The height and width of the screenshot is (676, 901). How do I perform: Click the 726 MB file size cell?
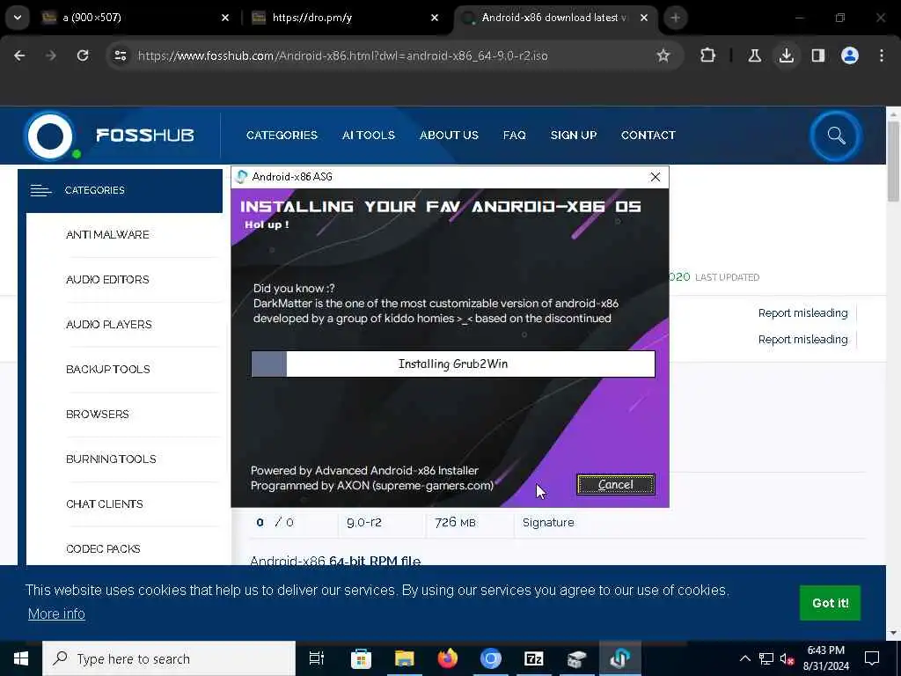[x=455, y=523]
